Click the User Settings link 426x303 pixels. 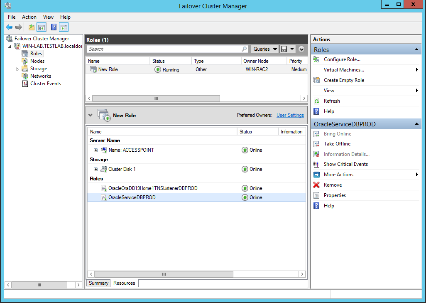pyautogui.click(x=290, y=115)
